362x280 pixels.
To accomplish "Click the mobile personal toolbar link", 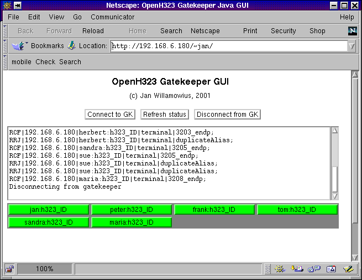I will [22, 62].
